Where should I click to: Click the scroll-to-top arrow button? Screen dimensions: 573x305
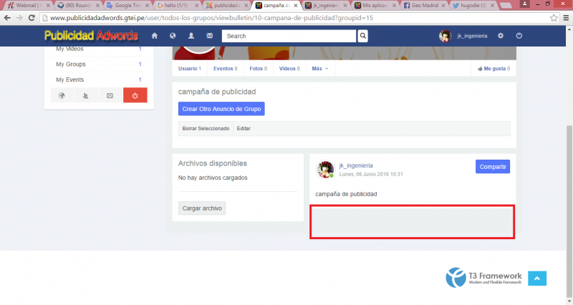tap(537, 279)
